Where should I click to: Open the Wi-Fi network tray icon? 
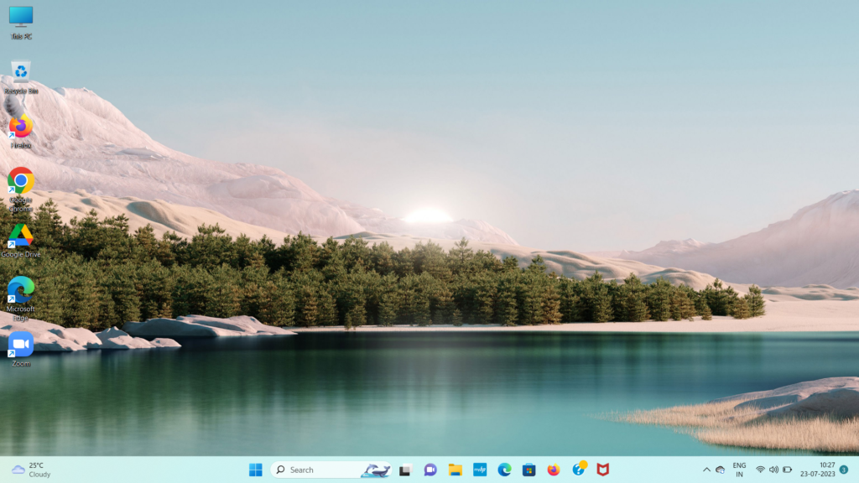pyautogui.click(x=760, y=470)
